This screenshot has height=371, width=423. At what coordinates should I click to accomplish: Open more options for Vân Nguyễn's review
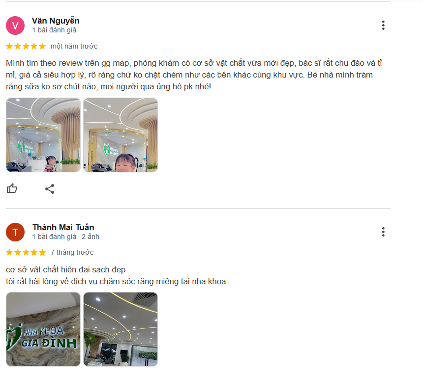(383, 26)
